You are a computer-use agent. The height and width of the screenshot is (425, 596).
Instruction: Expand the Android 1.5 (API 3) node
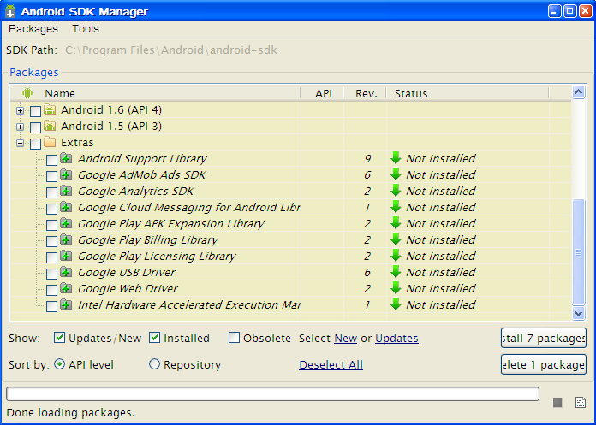click(21, 127)
